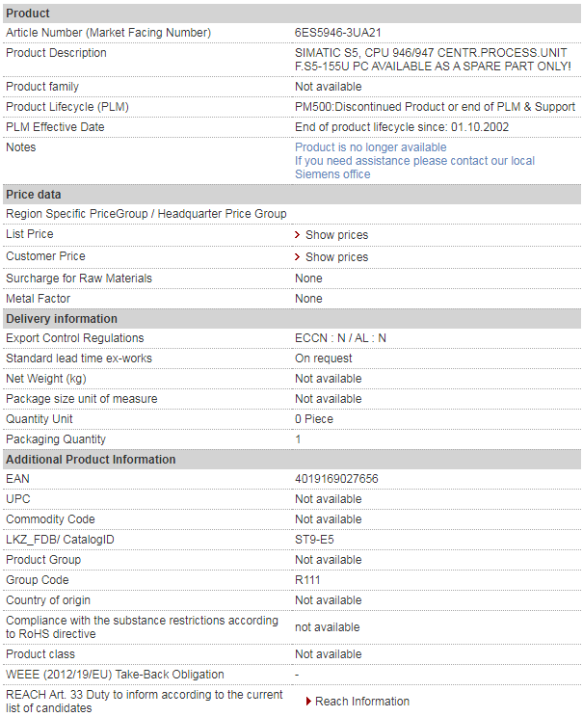Click the ECCN export control value
Viewport: 583px width, 717px height.
click(340, 338)
